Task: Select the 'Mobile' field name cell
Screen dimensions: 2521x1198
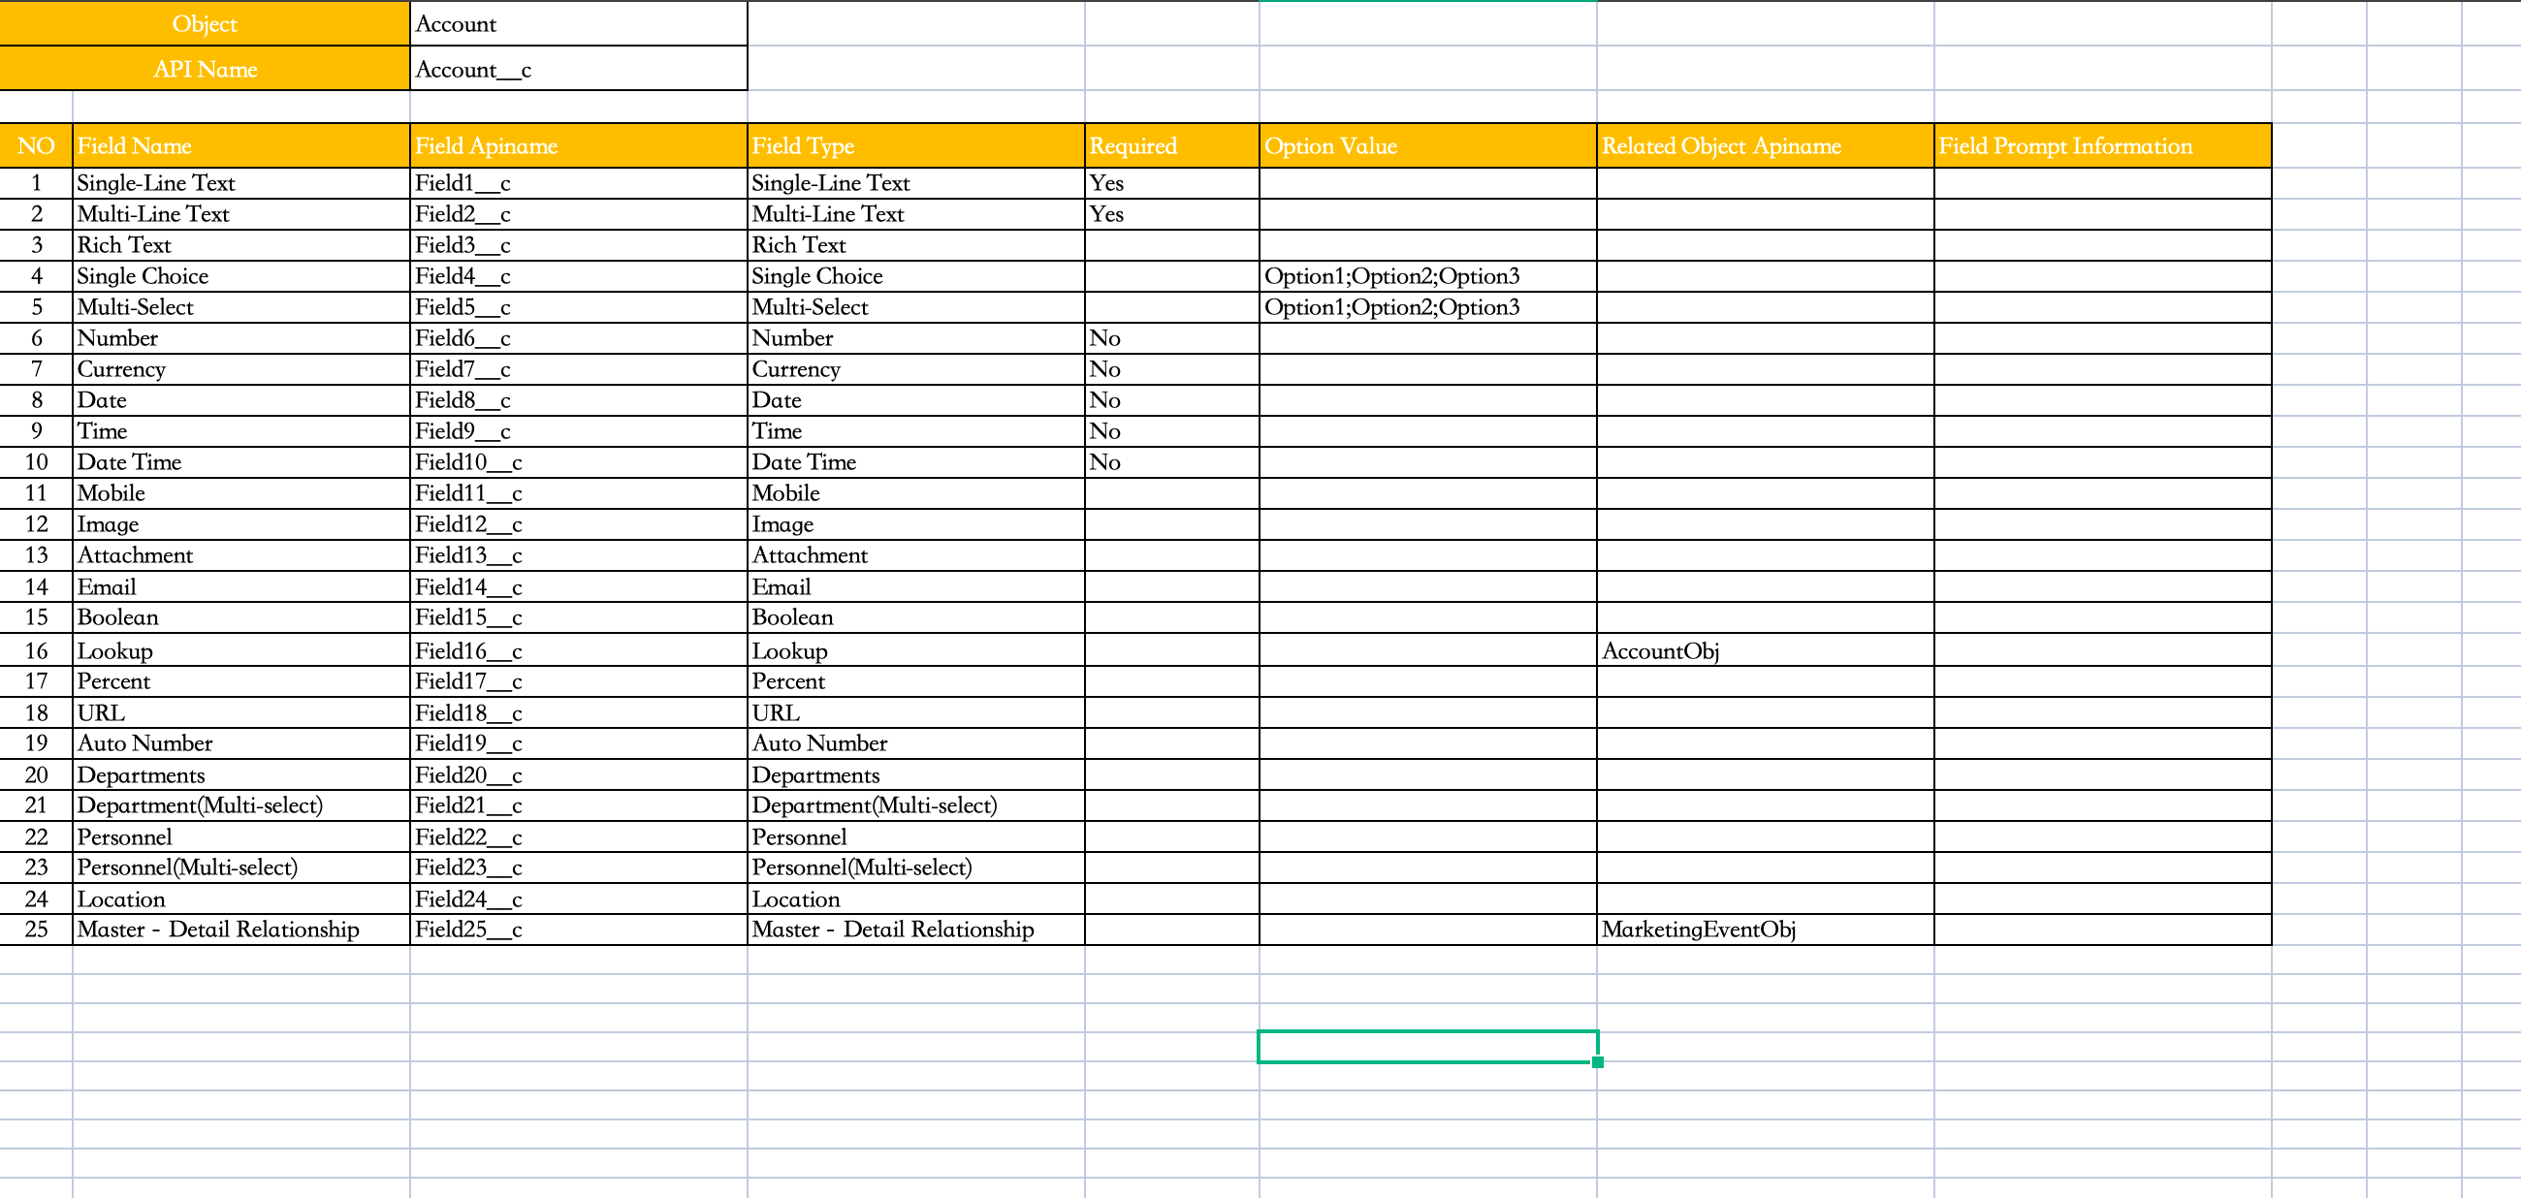Action: [x=240, y=494]
